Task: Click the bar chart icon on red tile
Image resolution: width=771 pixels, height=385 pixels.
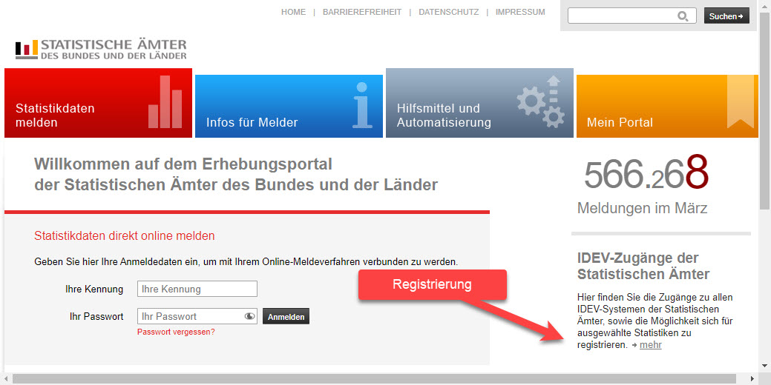Action: pyautogui.click(x=165, y=102)
